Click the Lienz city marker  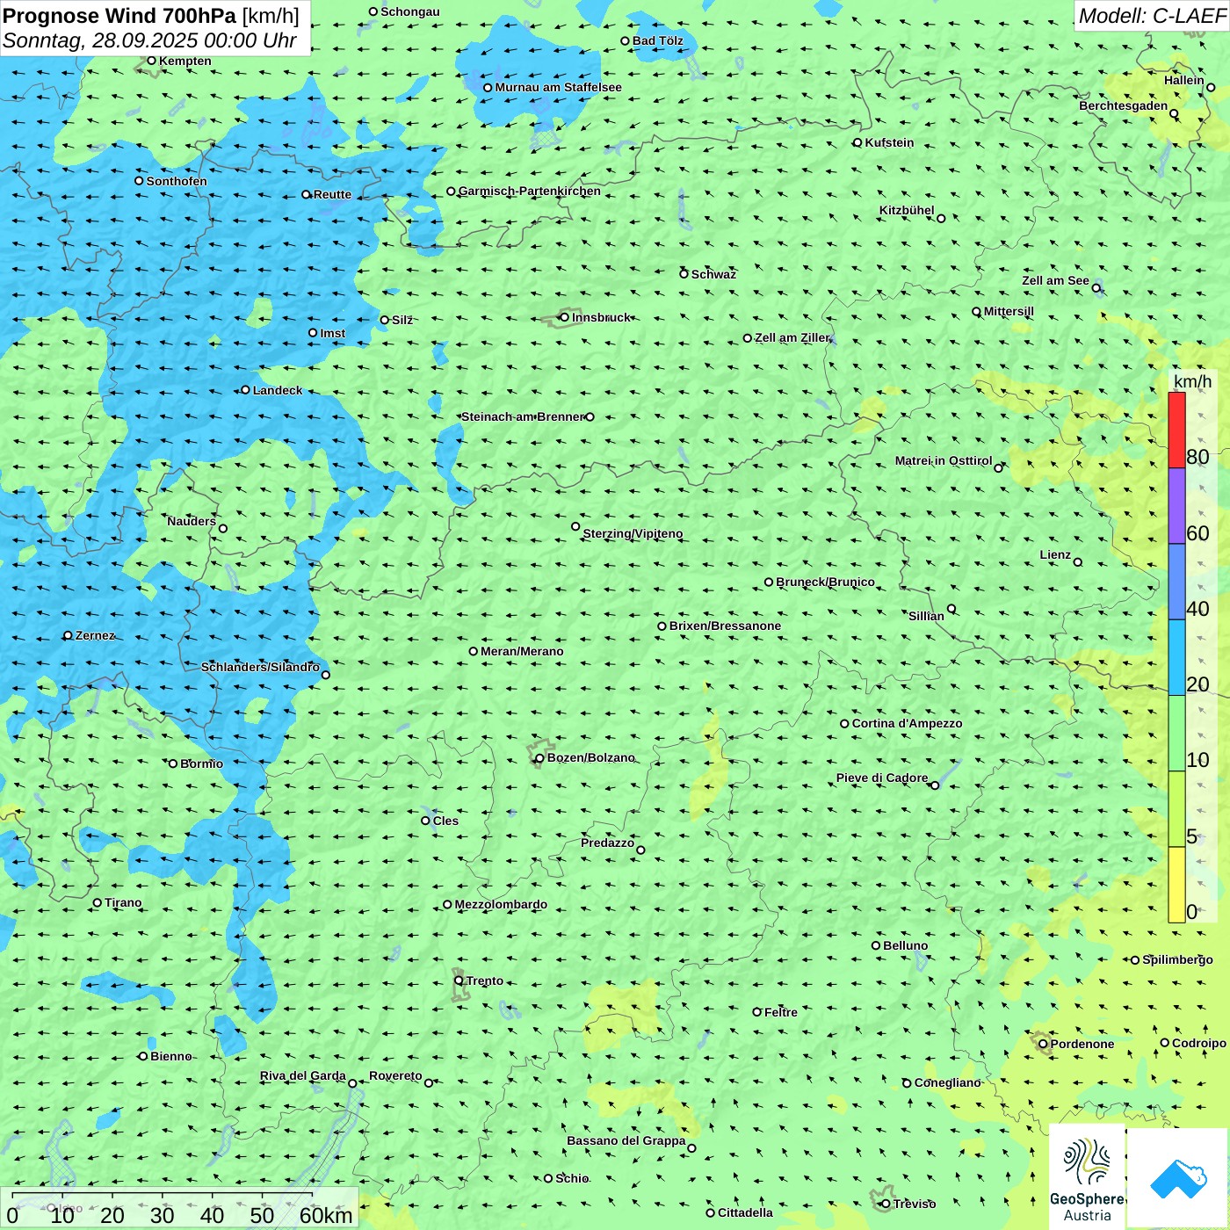point(1078,562)
